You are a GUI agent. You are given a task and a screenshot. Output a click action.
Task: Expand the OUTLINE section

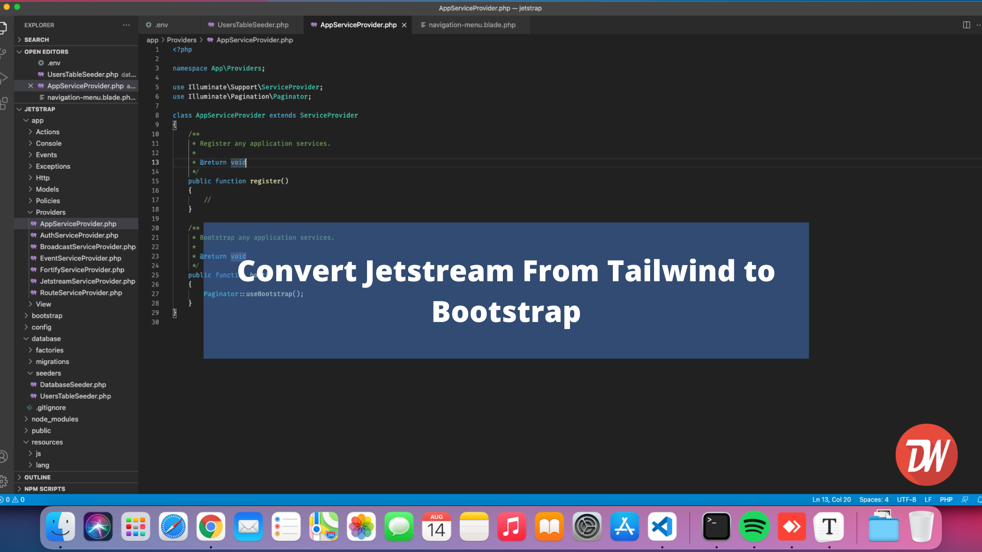[76, 477]
